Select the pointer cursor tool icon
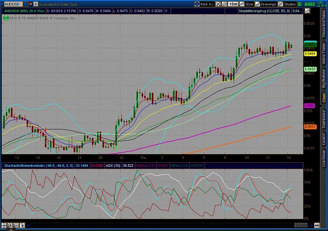328x231 pixels. pyautogui.click(x=22, y=225)
